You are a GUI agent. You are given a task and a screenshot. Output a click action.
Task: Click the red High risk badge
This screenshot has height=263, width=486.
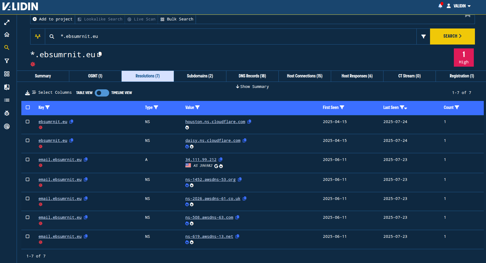464,58
